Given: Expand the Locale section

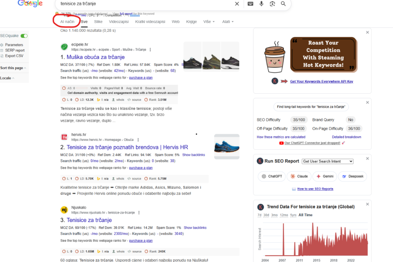Looking at the screenshot, I should 7,78.
